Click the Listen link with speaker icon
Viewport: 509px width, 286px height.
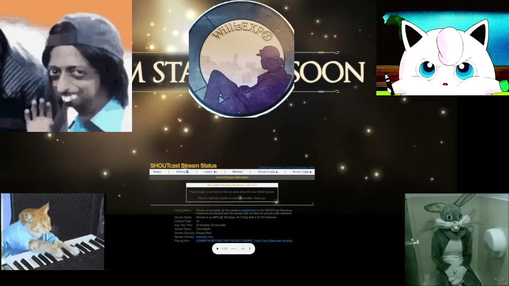pos(210,172)
